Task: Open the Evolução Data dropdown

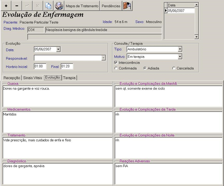Action: [x=58, y=49]
